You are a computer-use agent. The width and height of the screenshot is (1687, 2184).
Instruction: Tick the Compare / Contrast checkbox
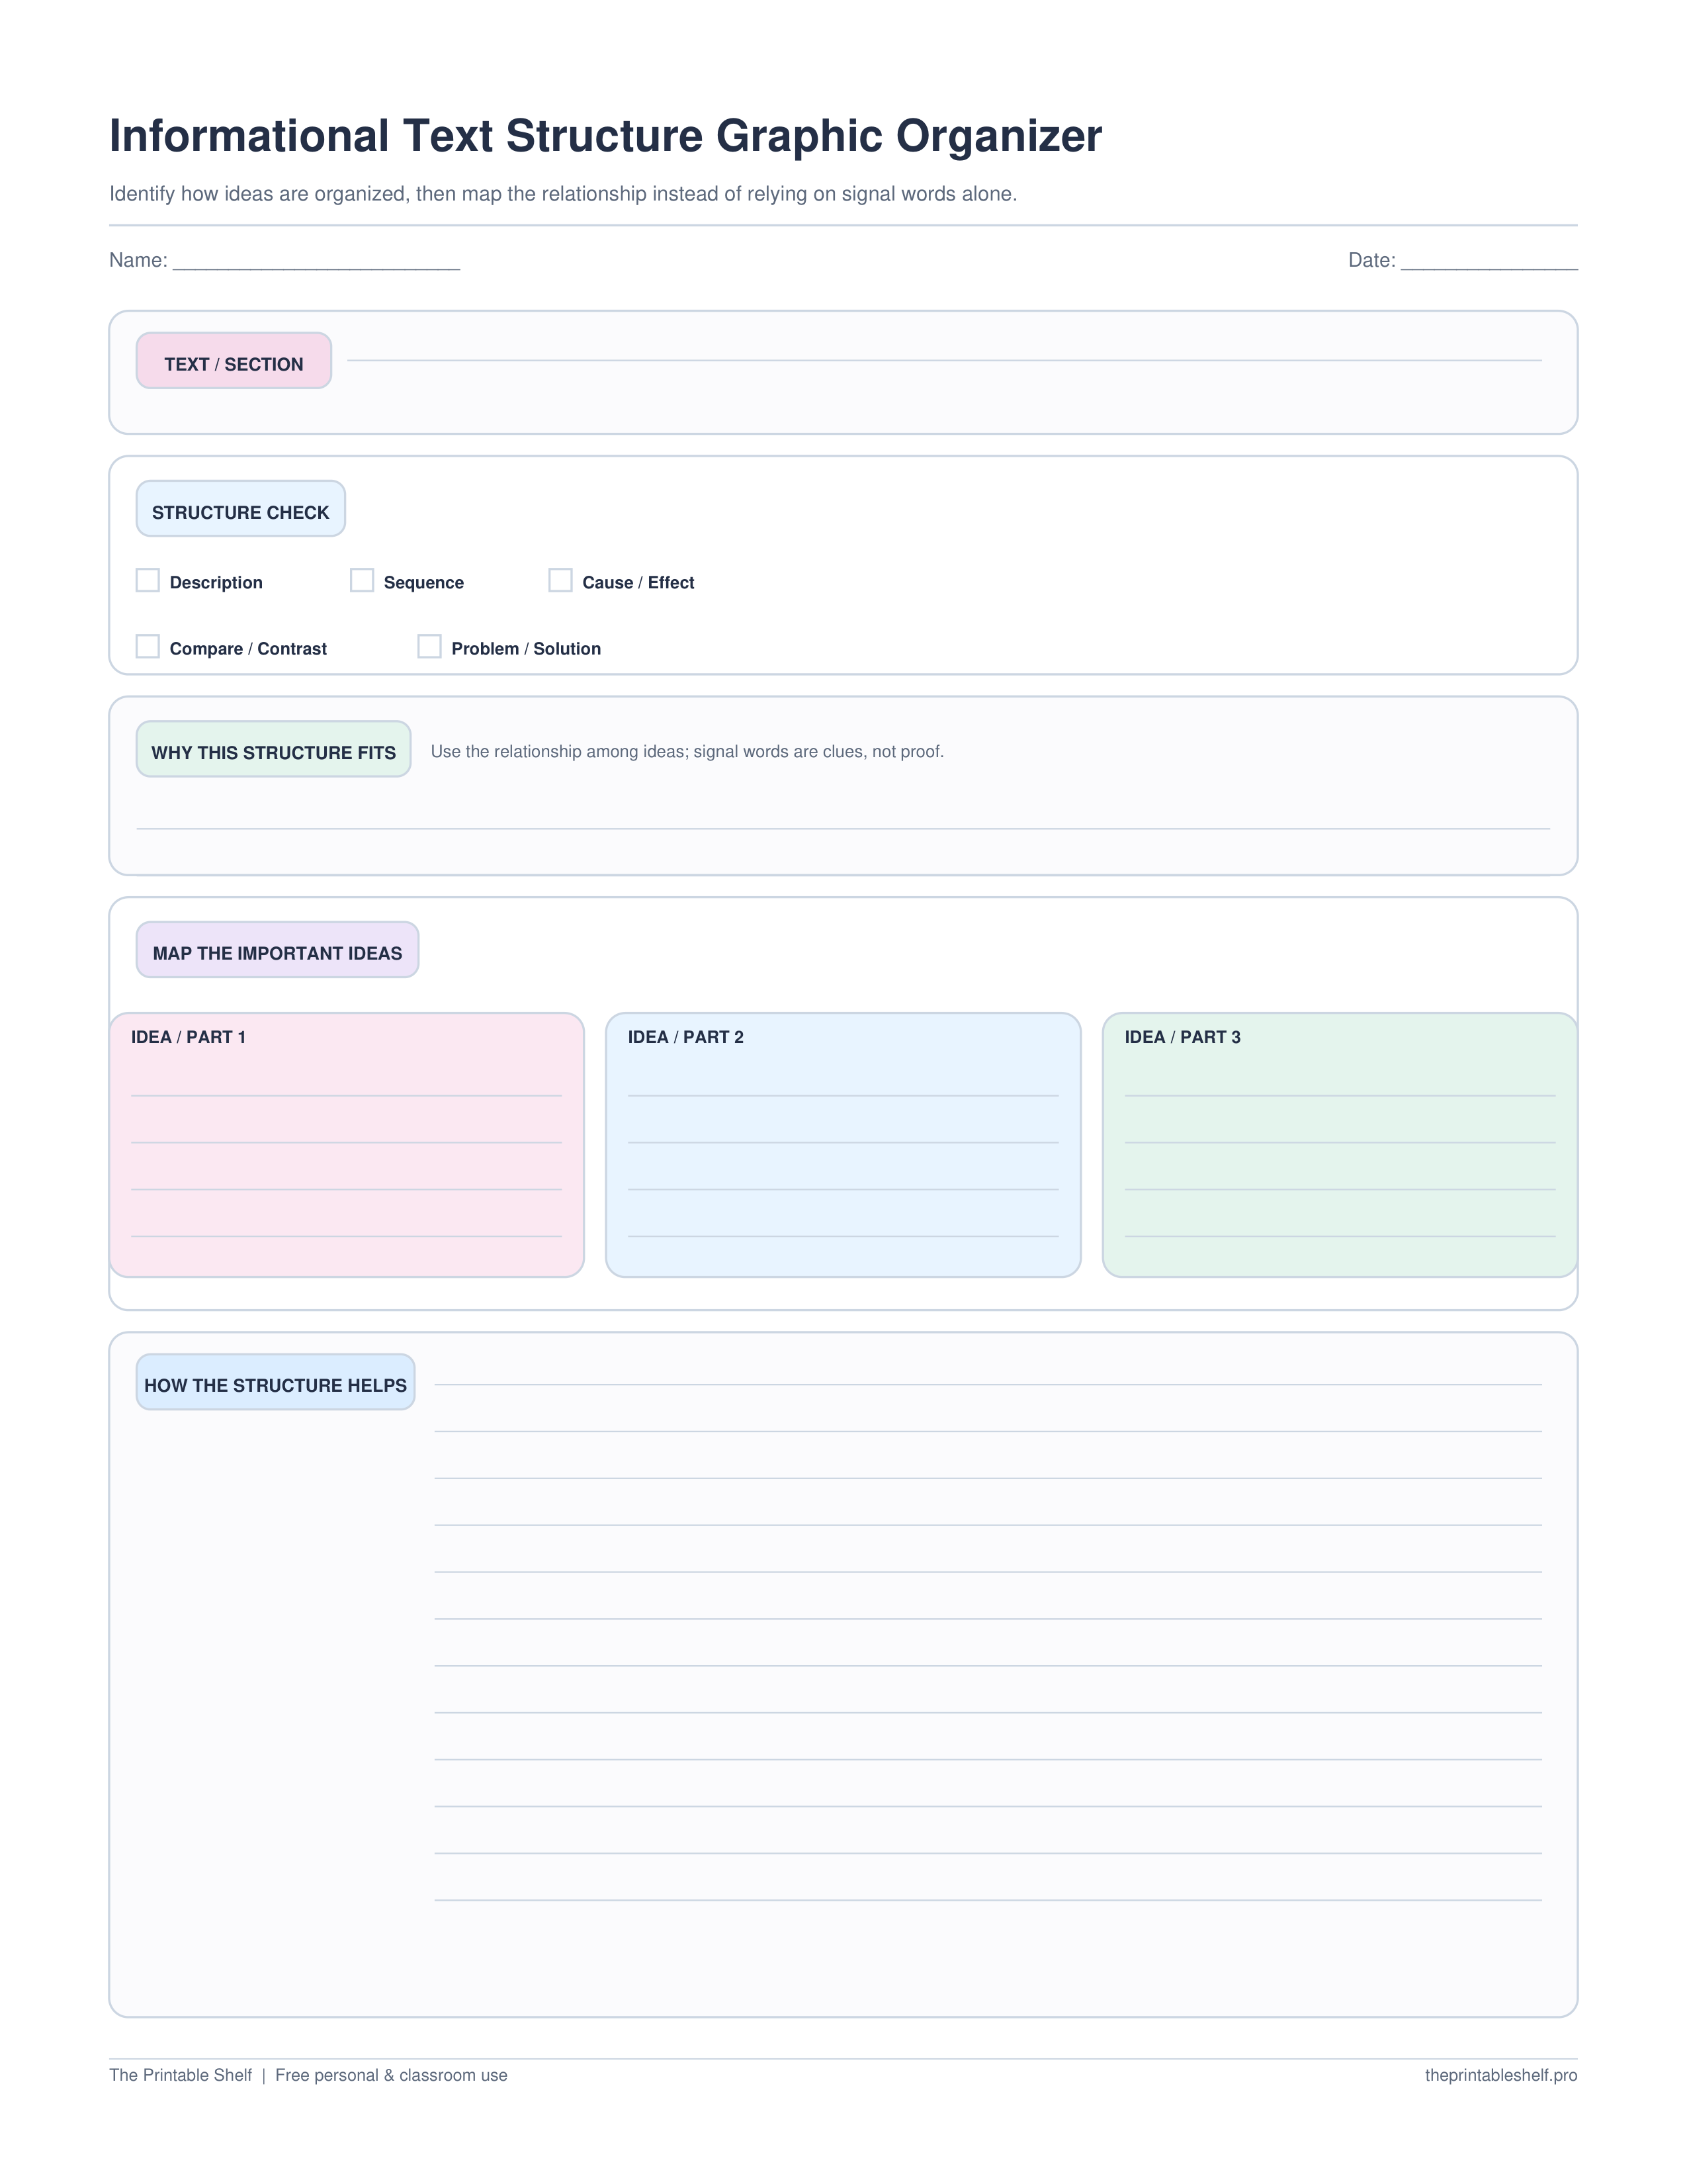[x=148, y=646]
